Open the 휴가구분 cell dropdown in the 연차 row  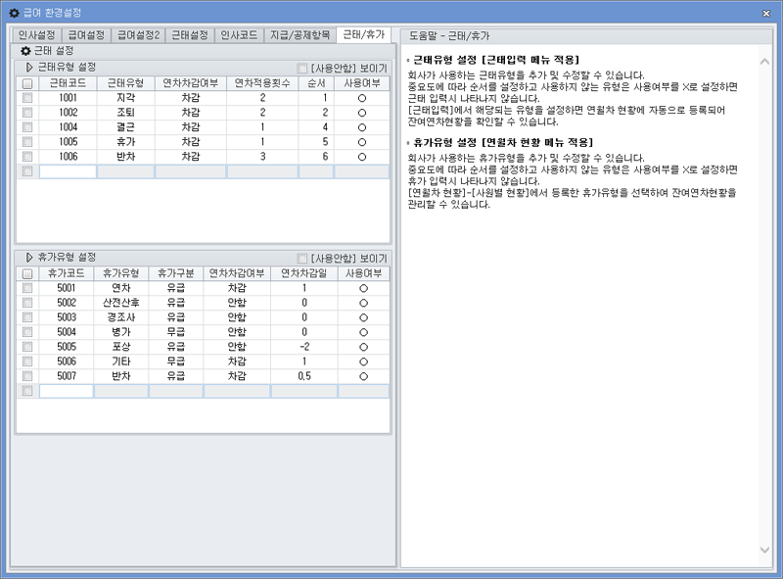(176, 286)
